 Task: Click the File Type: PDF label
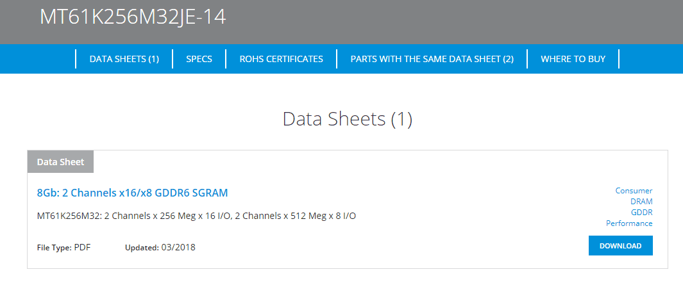pyautogui.click(x=63, y=247)
